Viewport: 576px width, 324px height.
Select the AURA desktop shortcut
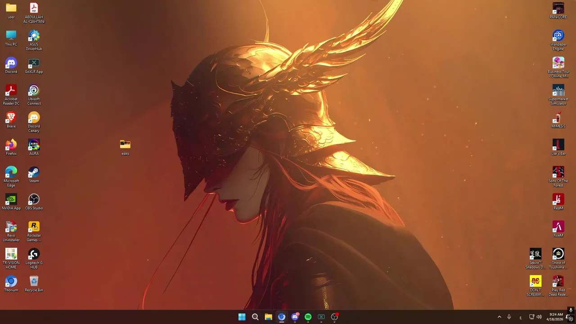(34, 148)
